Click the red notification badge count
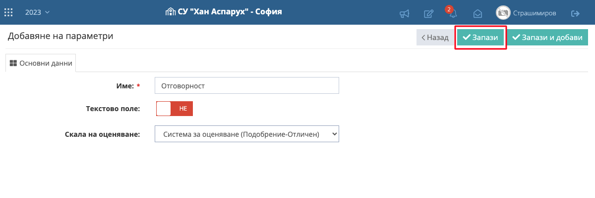 [449, 9]
